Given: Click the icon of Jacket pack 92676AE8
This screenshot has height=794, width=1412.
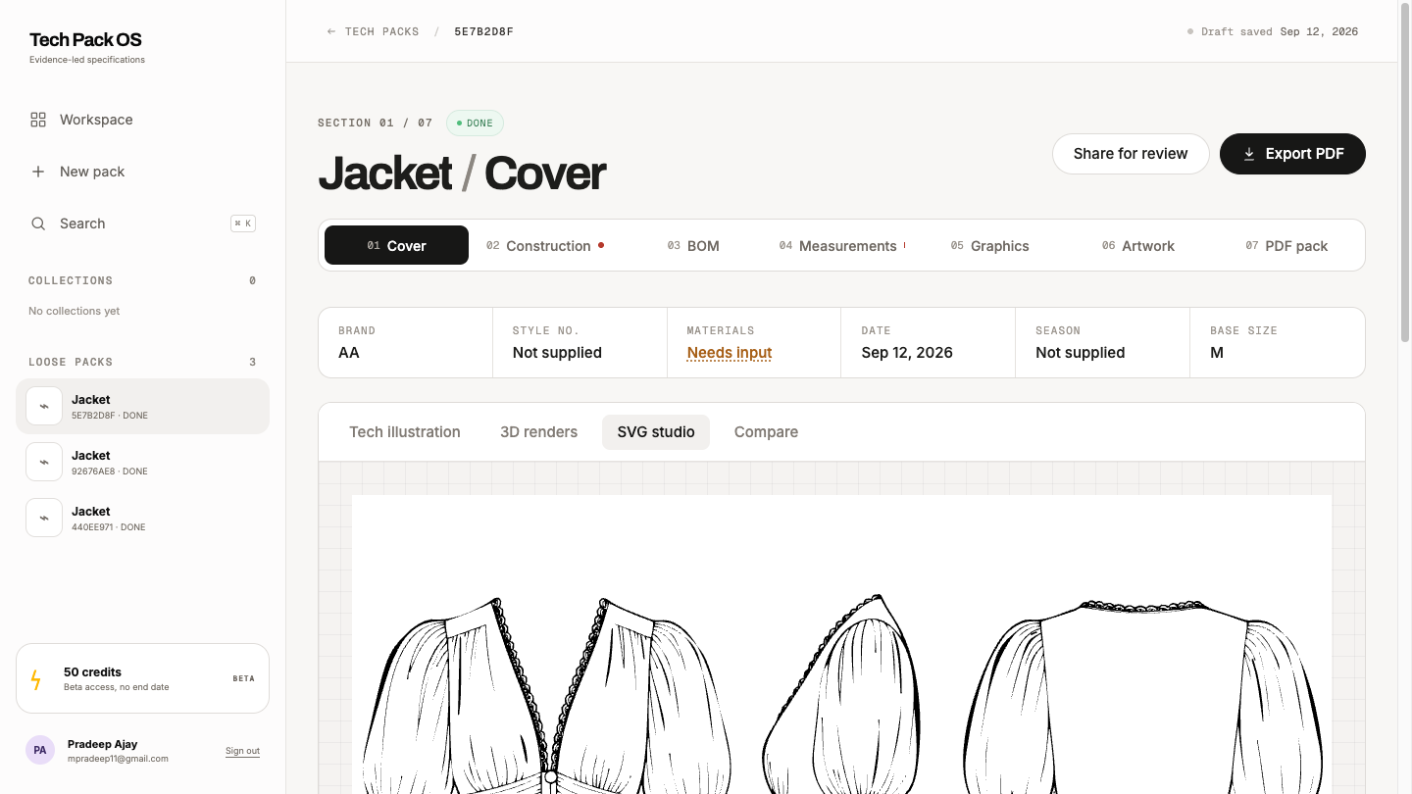Looking at the screenshot, I should (x=44, y=462).
